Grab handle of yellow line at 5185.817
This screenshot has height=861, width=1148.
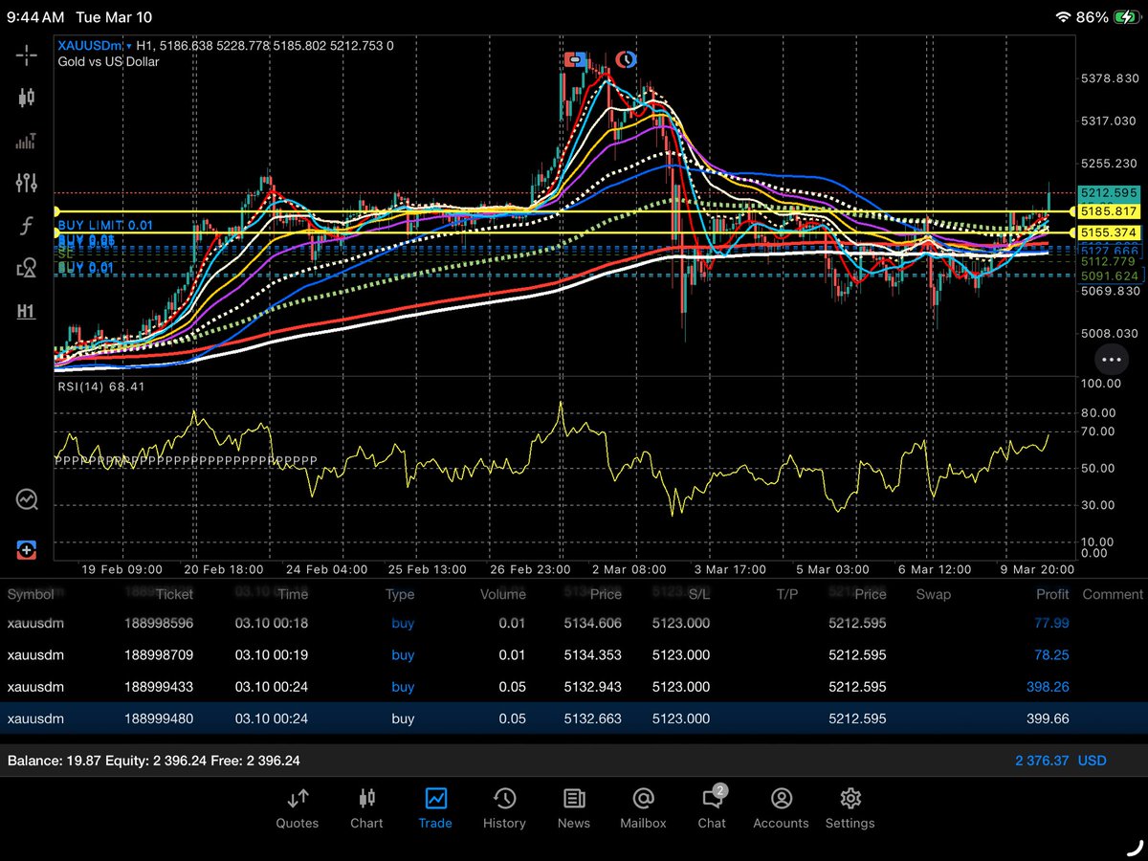(56, 211)
